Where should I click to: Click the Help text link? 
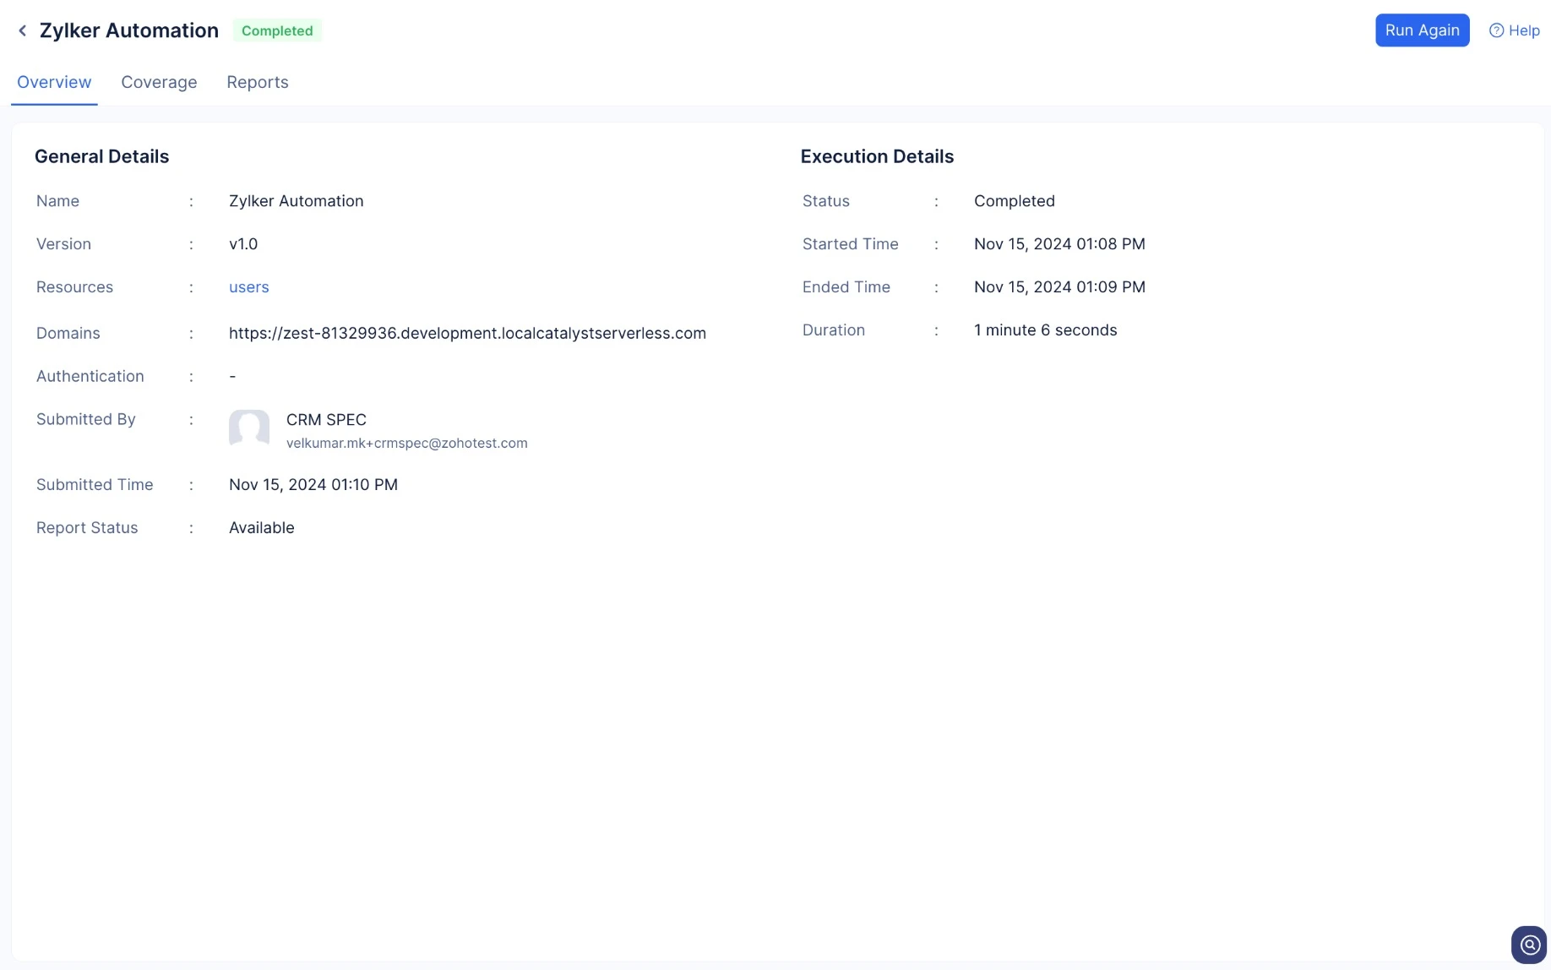1524,30
